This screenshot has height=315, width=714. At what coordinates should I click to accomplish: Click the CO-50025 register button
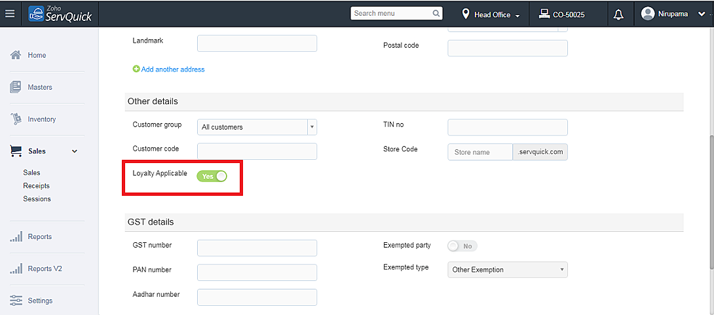tap(561, 14)
